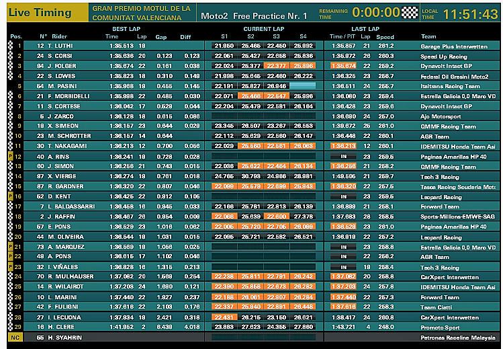Click the IN pit badge in A. RINS row
The height and width of the screenshot is (349, 503).
tap(344, 157)
